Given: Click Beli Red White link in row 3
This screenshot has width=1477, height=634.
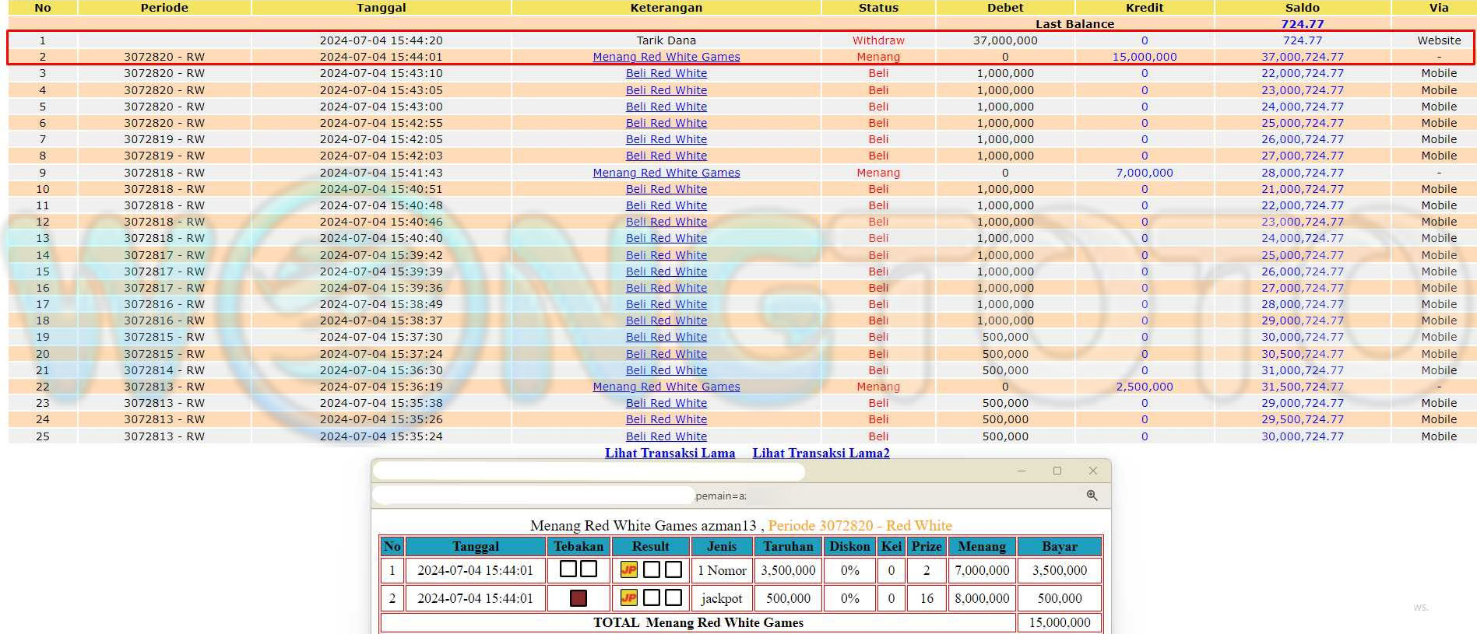Looking at the screenshot, I should (666, 73).
